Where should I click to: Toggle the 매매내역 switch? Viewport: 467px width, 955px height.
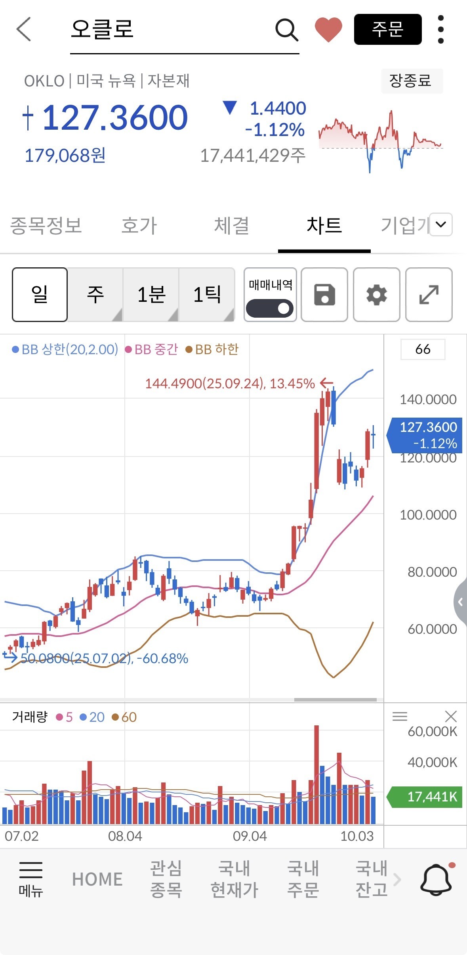point(270,308)
